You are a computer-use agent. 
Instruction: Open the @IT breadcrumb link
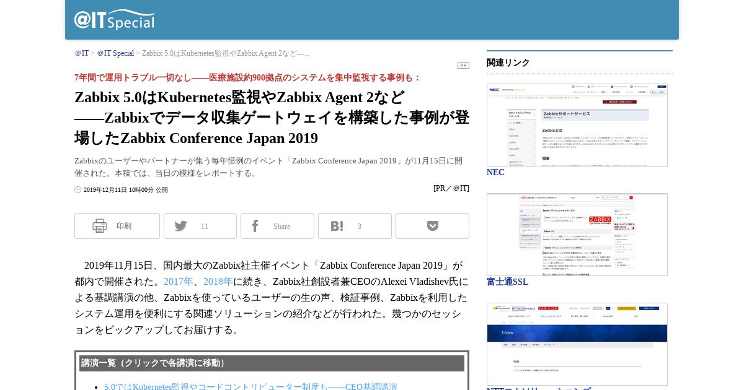(x=82, y=53)
